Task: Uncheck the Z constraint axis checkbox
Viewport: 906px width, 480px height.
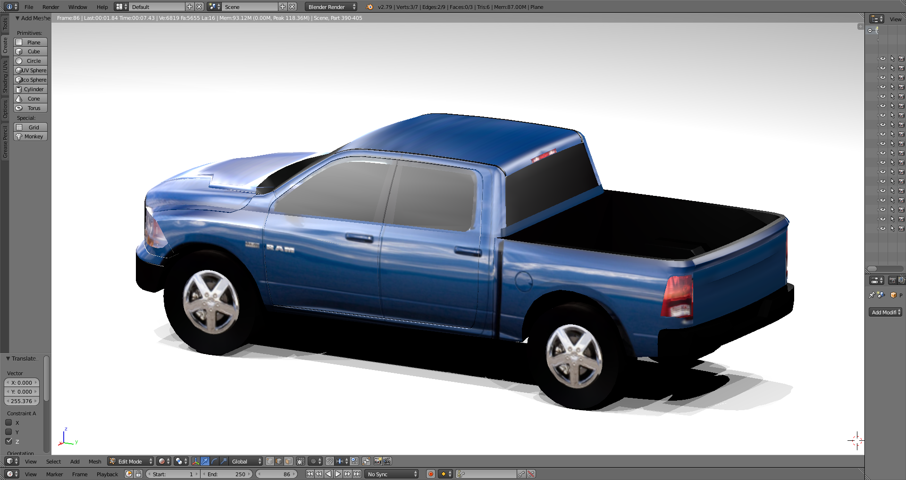Action: (x=8, y=441)
